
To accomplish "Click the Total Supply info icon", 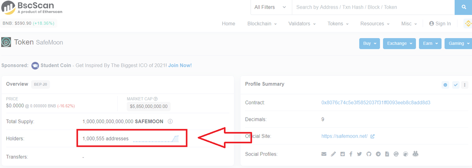I will point(170,121).
